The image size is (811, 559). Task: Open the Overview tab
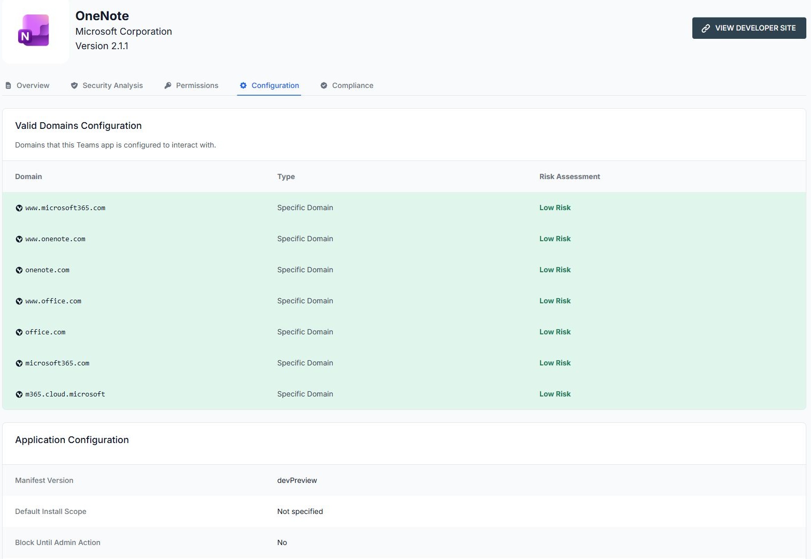27,85
